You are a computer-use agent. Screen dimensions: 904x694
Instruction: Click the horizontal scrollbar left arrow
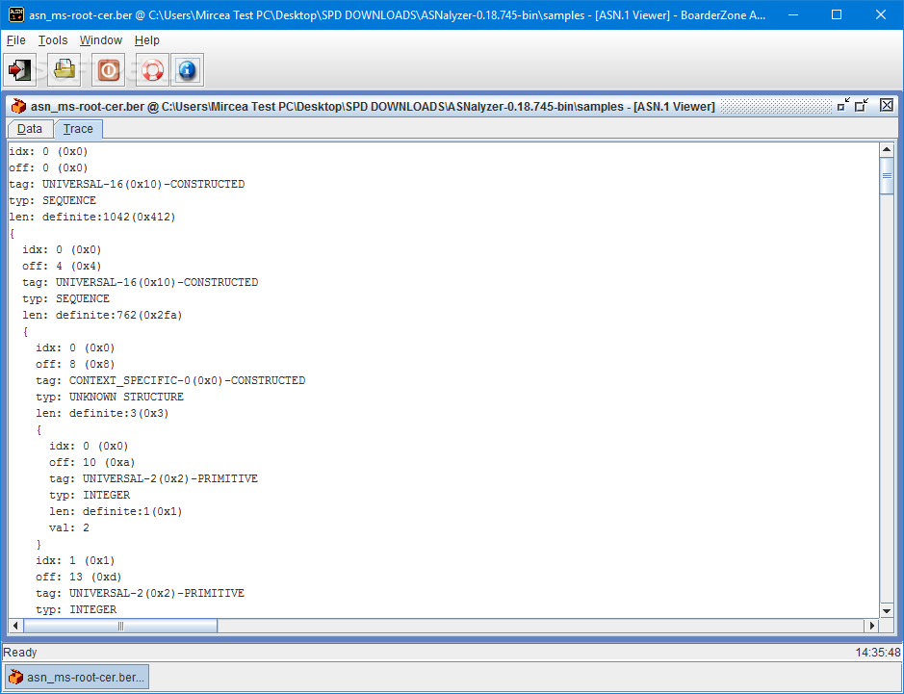click(x=15, y=626)
